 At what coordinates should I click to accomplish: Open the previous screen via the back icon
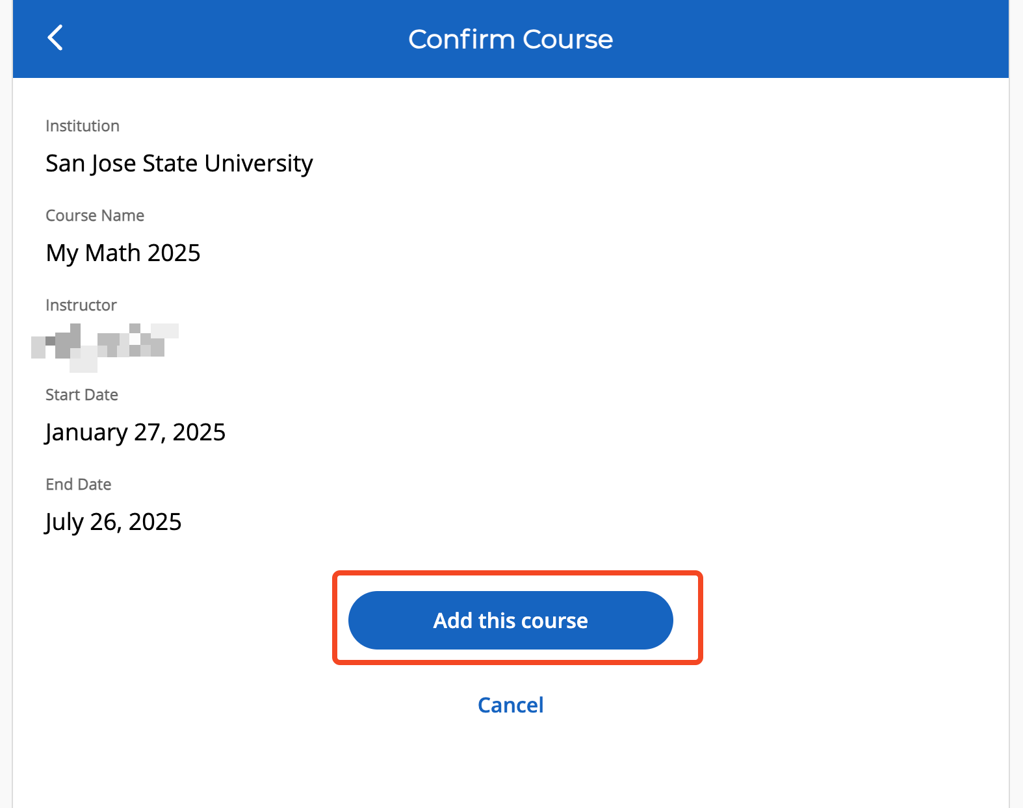point(56,38)
